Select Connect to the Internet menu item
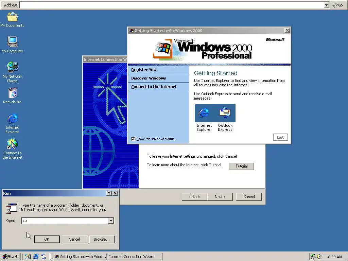 (x=158, y=87)
